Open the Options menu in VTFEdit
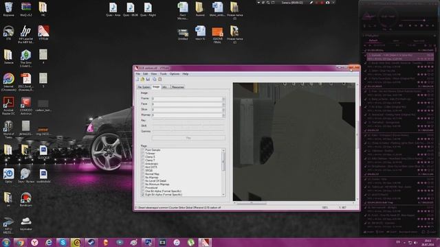Screen dimensions: 440x247 pyautogui.click(x=174, y=74)
